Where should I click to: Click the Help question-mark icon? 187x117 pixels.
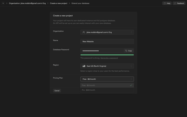click(165, 3)
